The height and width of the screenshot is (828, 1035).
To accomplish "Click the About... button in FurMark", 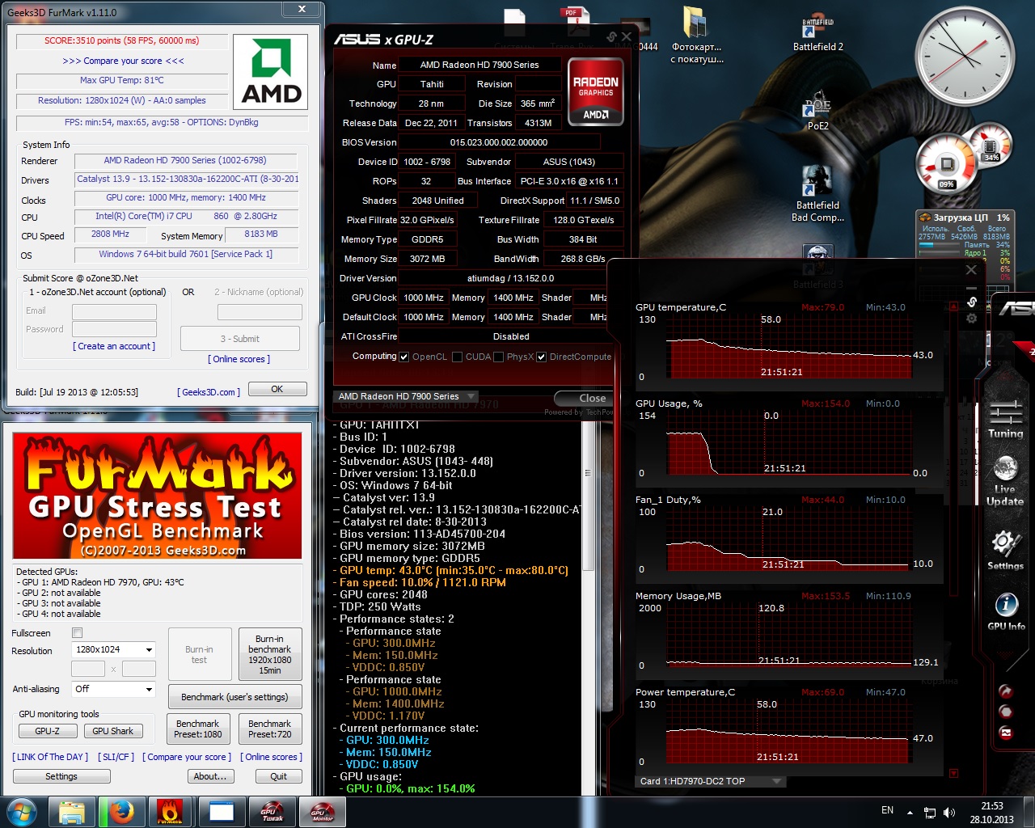I will 210,776.
